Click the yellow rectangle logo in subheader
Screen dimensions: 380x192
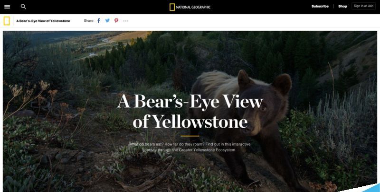coord(7,21)
